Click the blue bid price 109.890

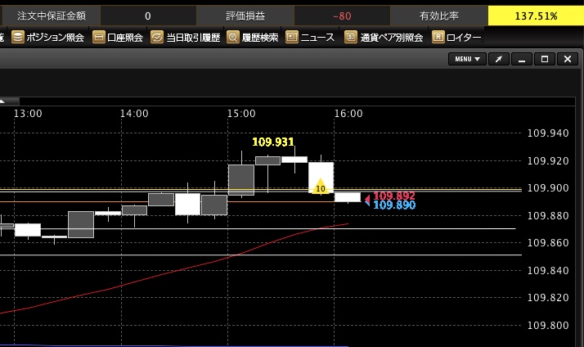394,205
